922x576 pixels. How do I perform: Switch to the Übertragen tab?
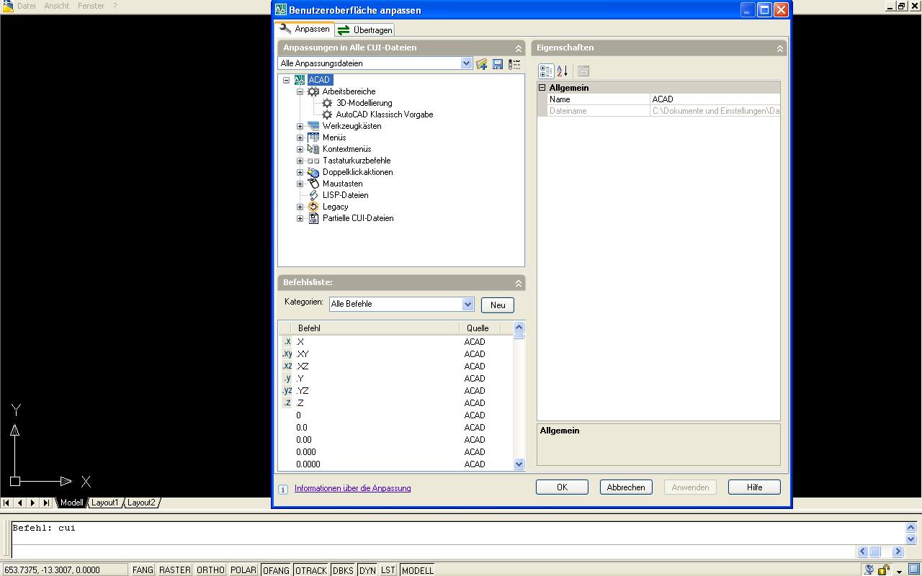[x=364, y=30]
